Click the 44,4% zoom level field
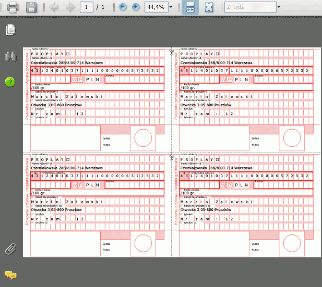The image size is (322, 287). pyautogui.click(x=156, y=7)
